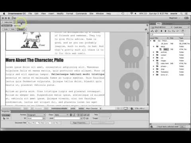
Task: Switch to Code view
Action: pos(6,29)
